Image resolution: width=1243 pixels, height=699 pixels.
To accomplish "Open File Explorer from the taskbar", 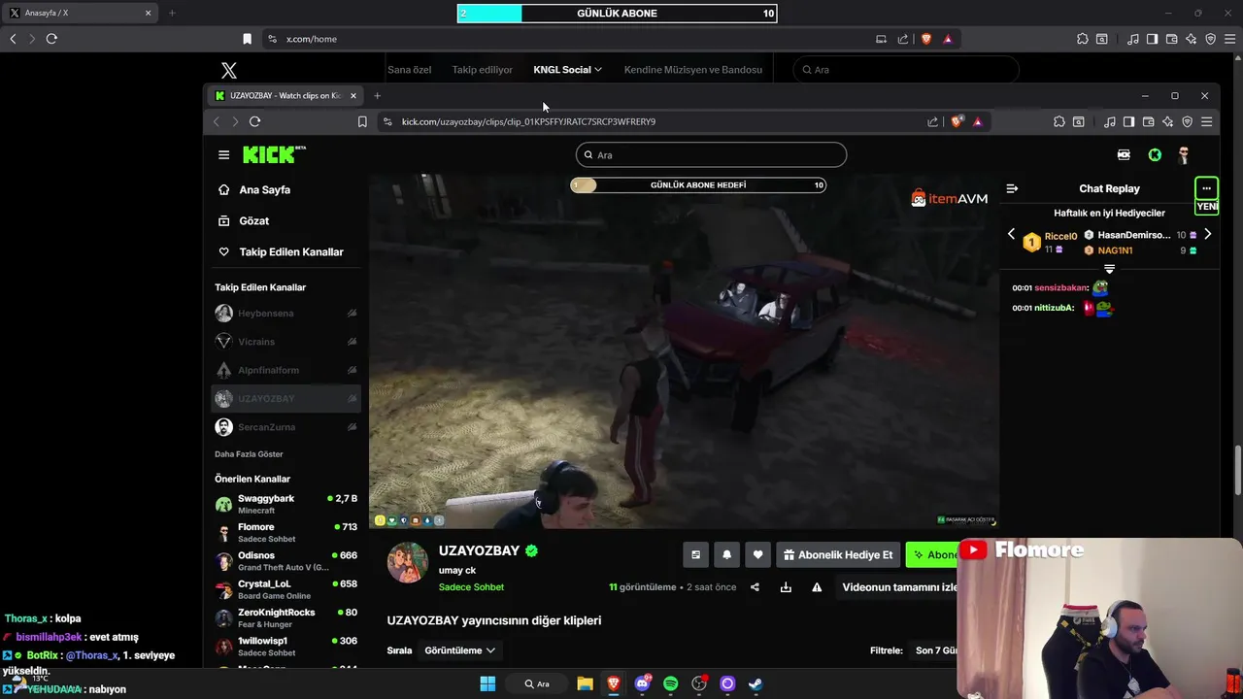I will click(585, 683).
